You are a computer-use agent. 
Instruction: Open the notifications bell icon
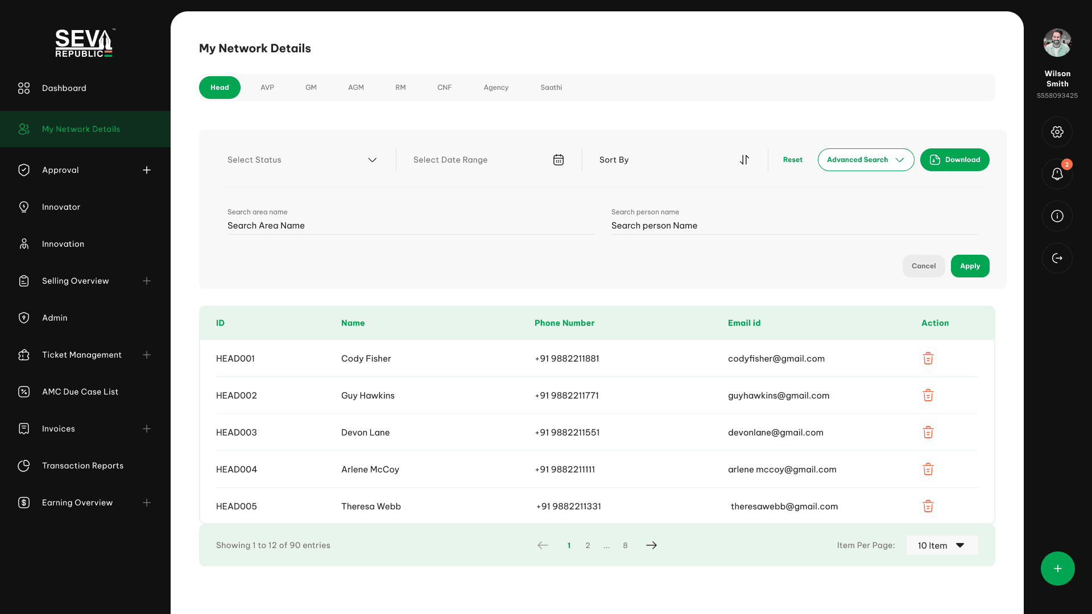click(1057, 174)
